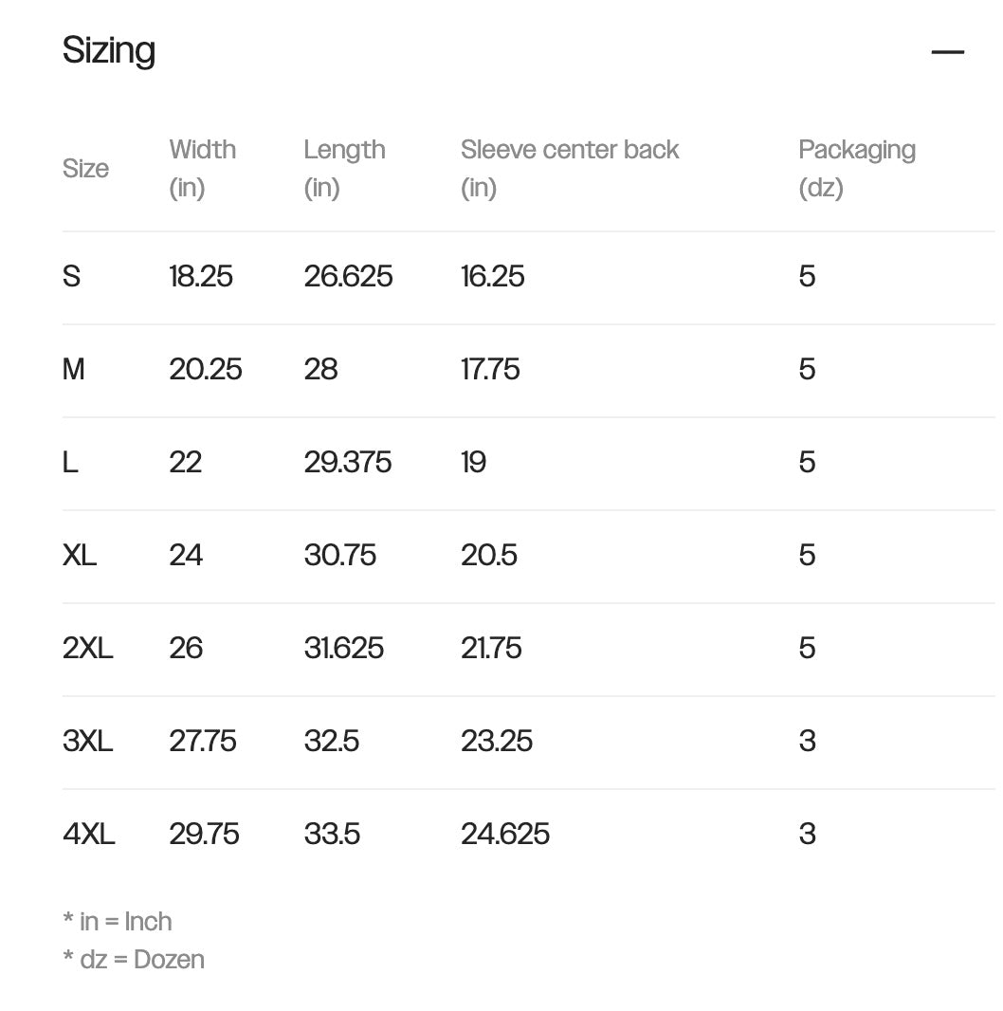1003x1011 pixels.
Task: Click the Width (in) column header
Action: click(202, 168)
